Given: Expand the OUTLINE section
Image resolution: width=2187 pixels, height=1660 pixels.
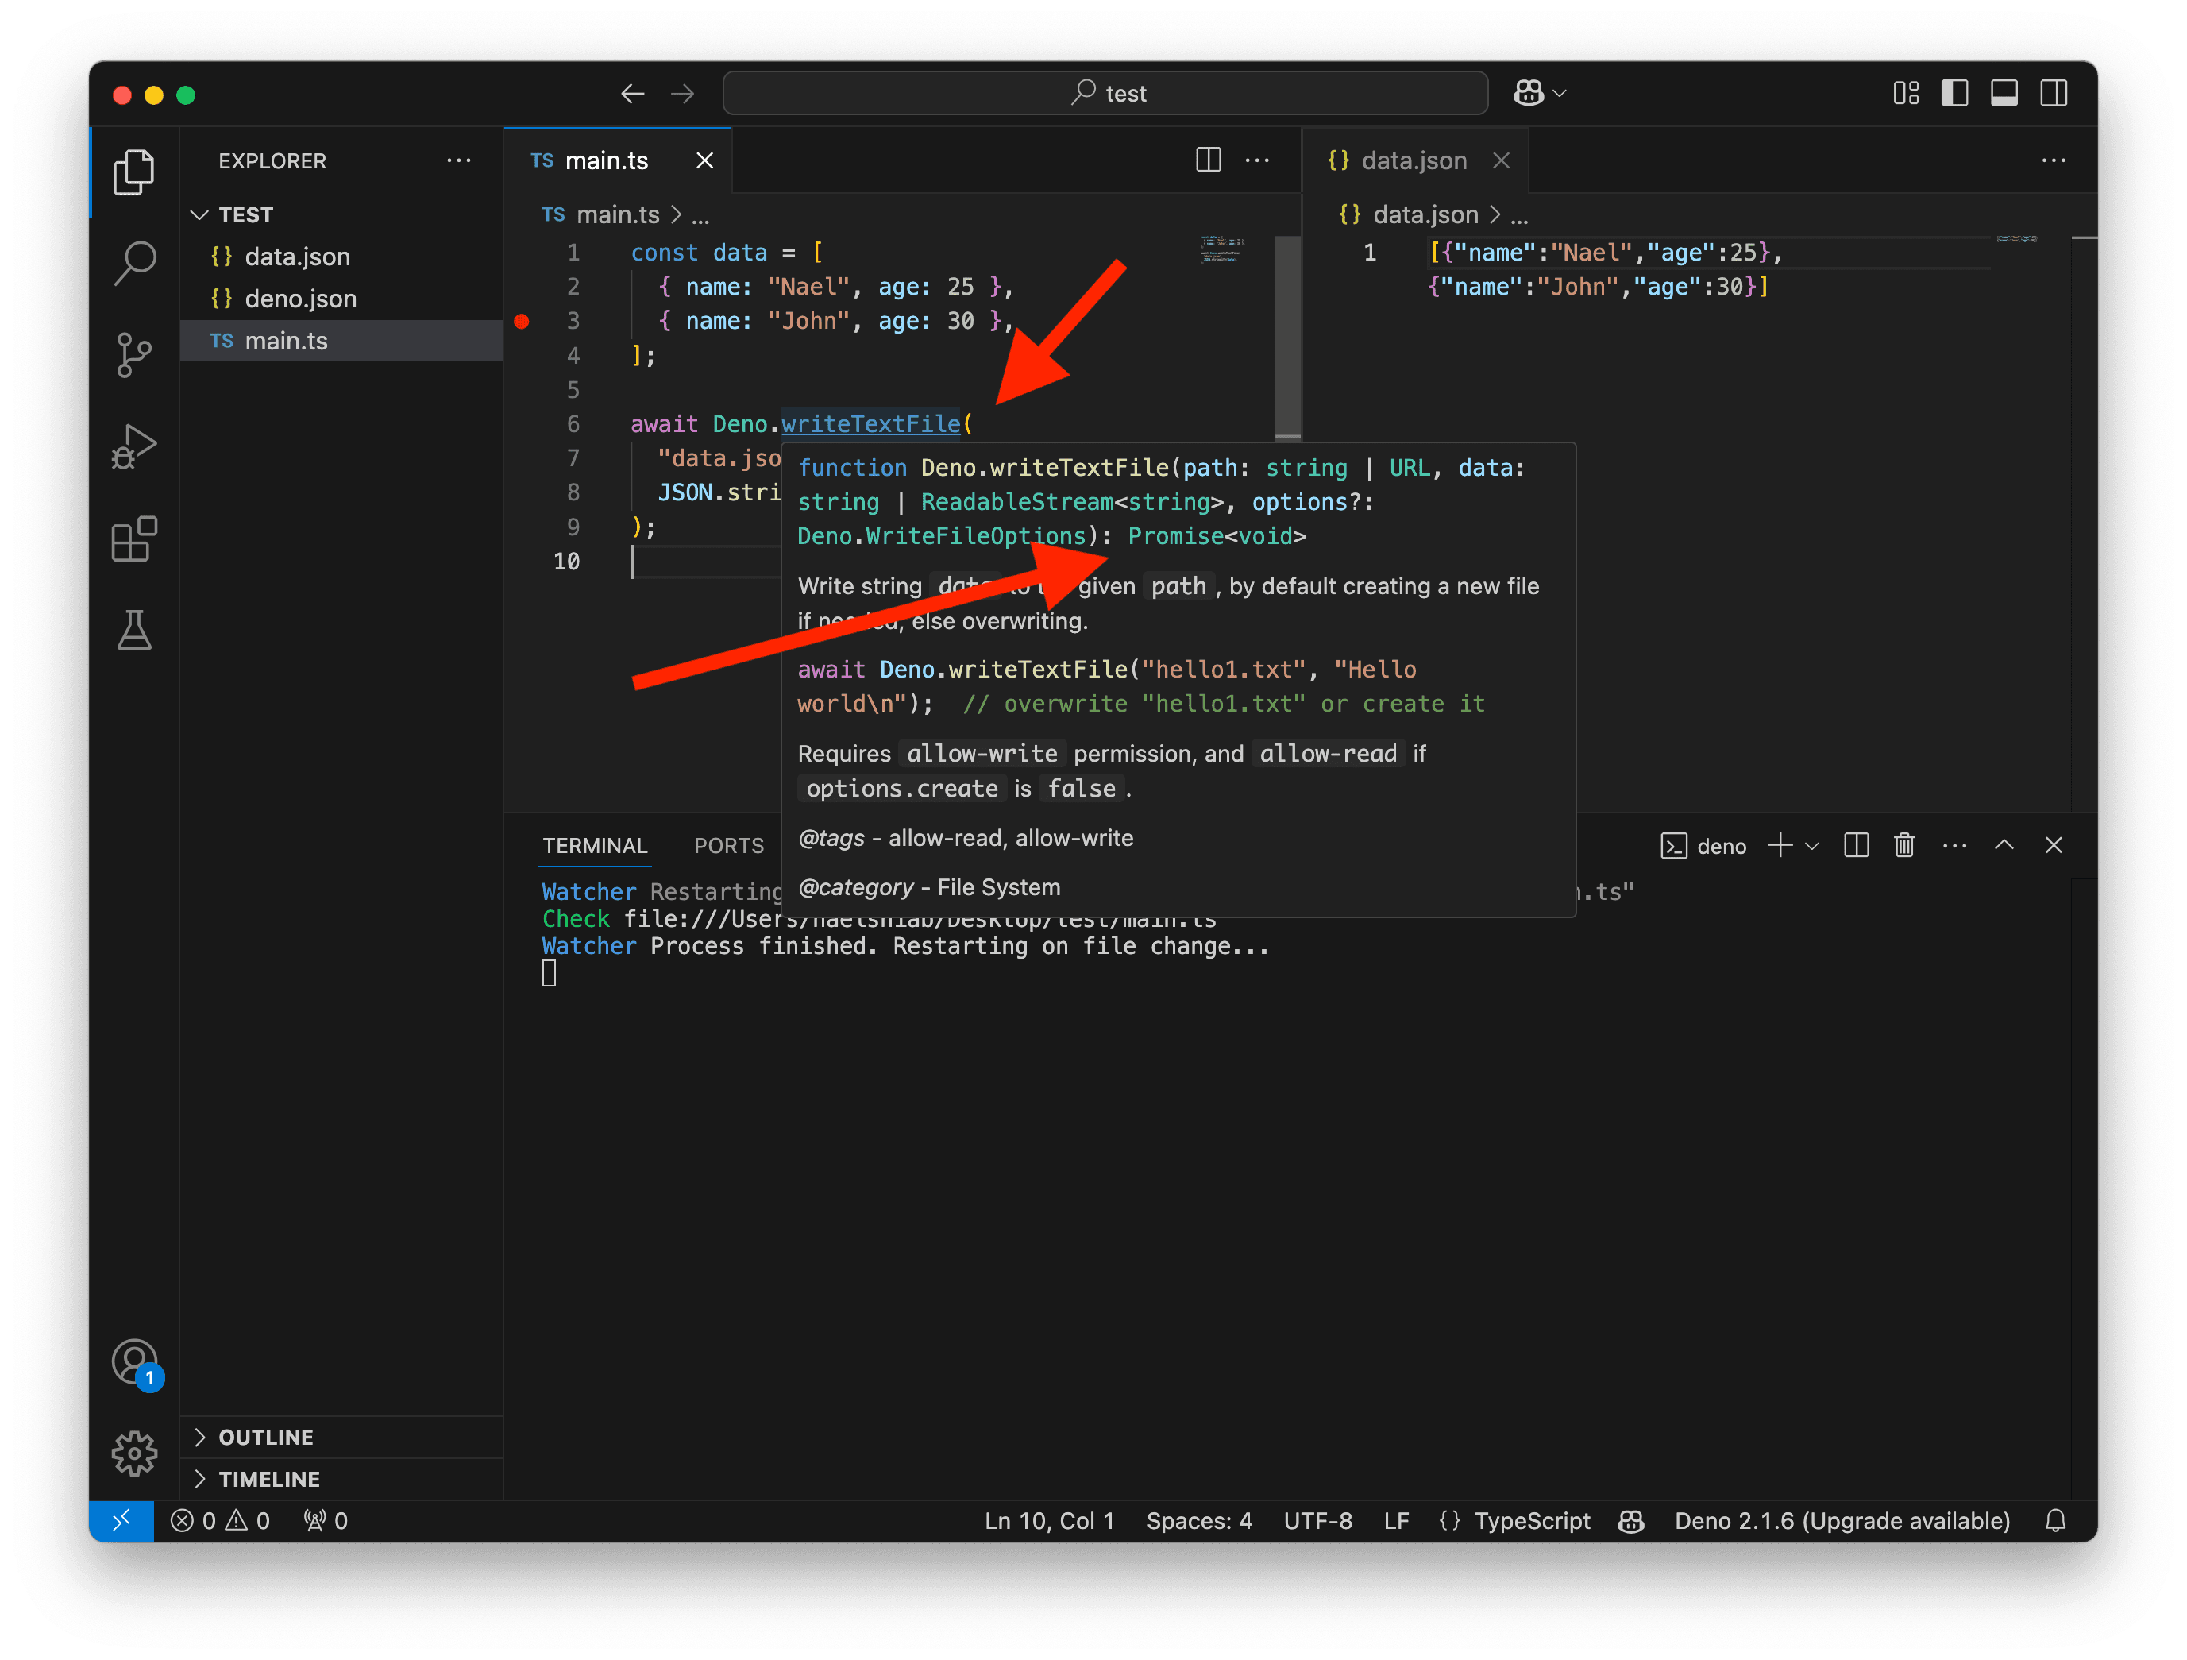Looking at the screenshot, I should click(342, 1438).
